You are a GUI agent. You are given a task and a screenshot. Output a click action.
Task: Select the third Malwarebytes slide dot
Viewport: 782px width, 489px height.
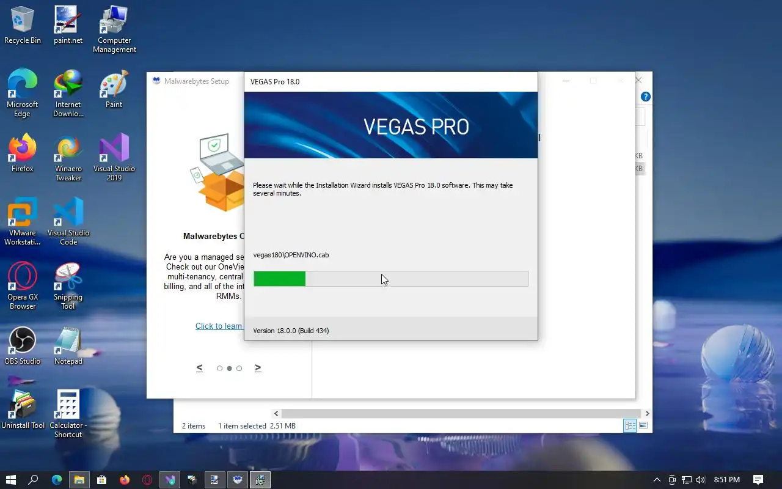point(239,369)
